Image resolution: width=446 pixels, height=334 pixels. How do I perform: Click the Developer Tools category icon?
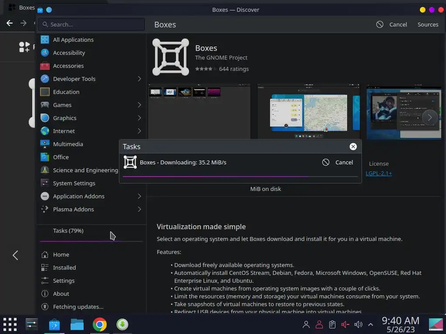45,79
